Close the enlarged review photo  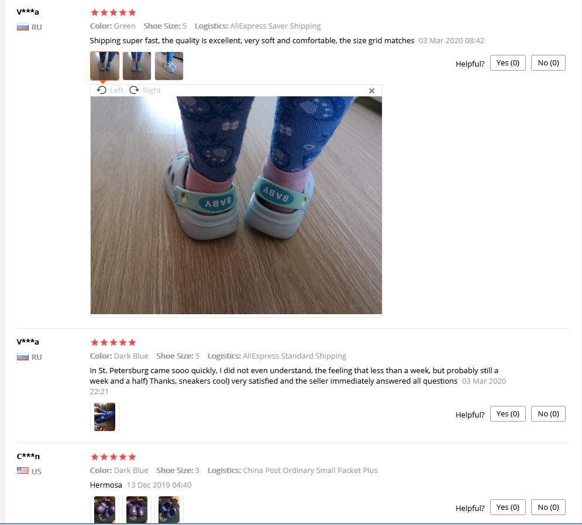click(371, 91)
